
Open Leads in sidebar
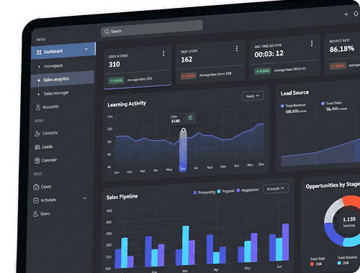point(48,147)
